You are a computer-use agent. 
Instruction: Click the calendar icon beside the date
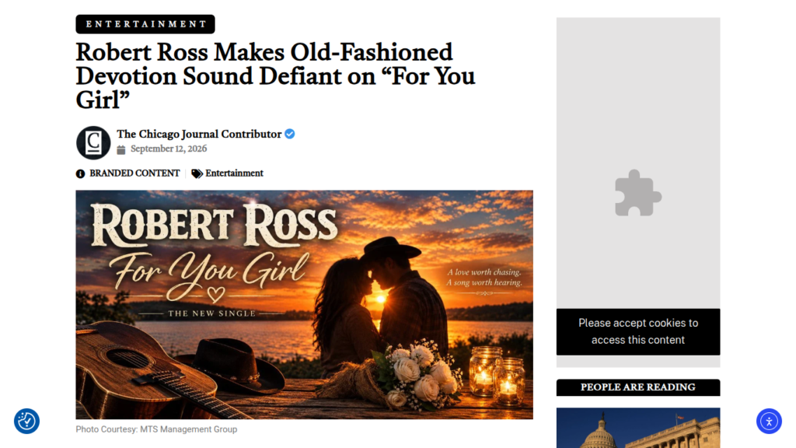pos(120,149)
